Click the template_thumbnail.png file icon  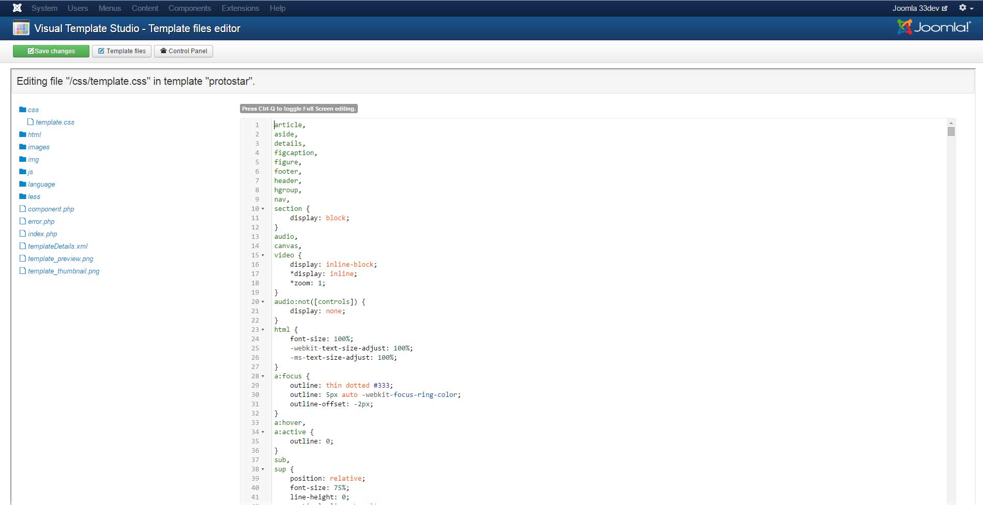[22, 271]
